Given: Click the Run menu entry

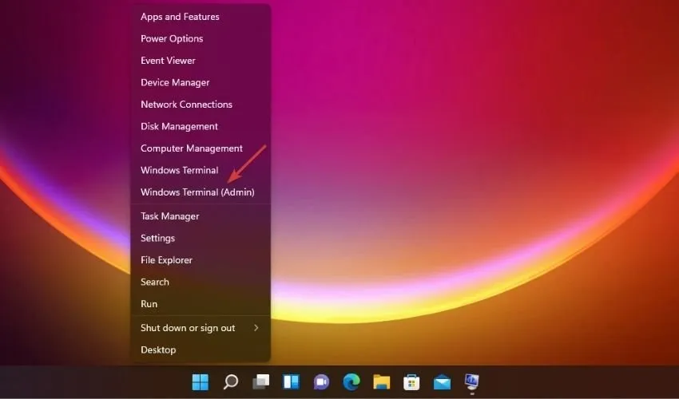Looking at the screenshot, I should tap(149, 304).
